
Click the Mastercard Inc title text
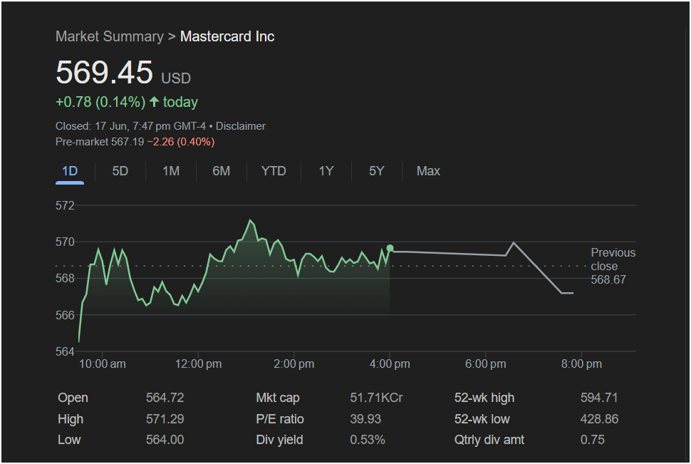(227, 36)
